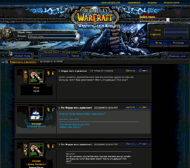
Task: Click the top race icon in post 2 author panel
Action: click(x=26, y=146)
